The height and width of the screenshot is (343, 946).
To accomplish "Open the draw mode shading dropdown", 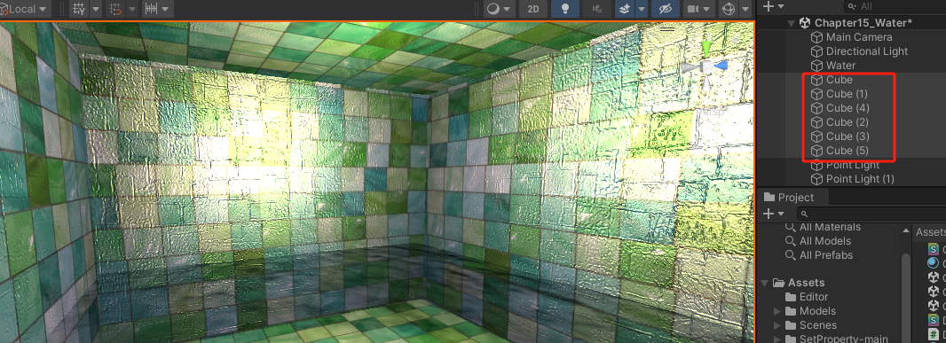I will pos(499,9).
